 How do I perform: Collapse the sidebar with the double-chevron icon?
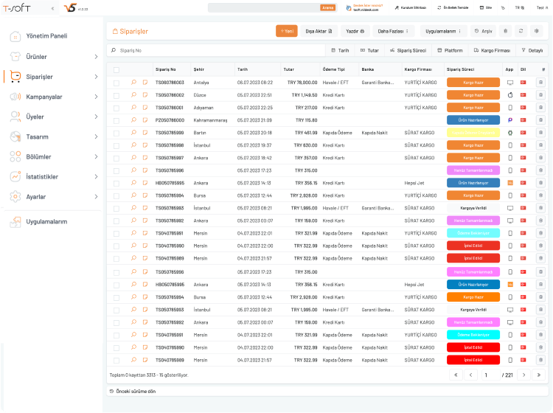52,7
